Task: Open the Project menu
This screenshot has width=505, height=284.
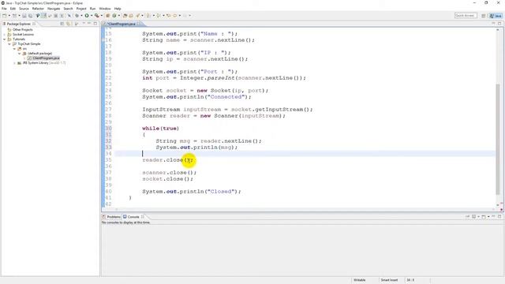Action: coord(81,9)
